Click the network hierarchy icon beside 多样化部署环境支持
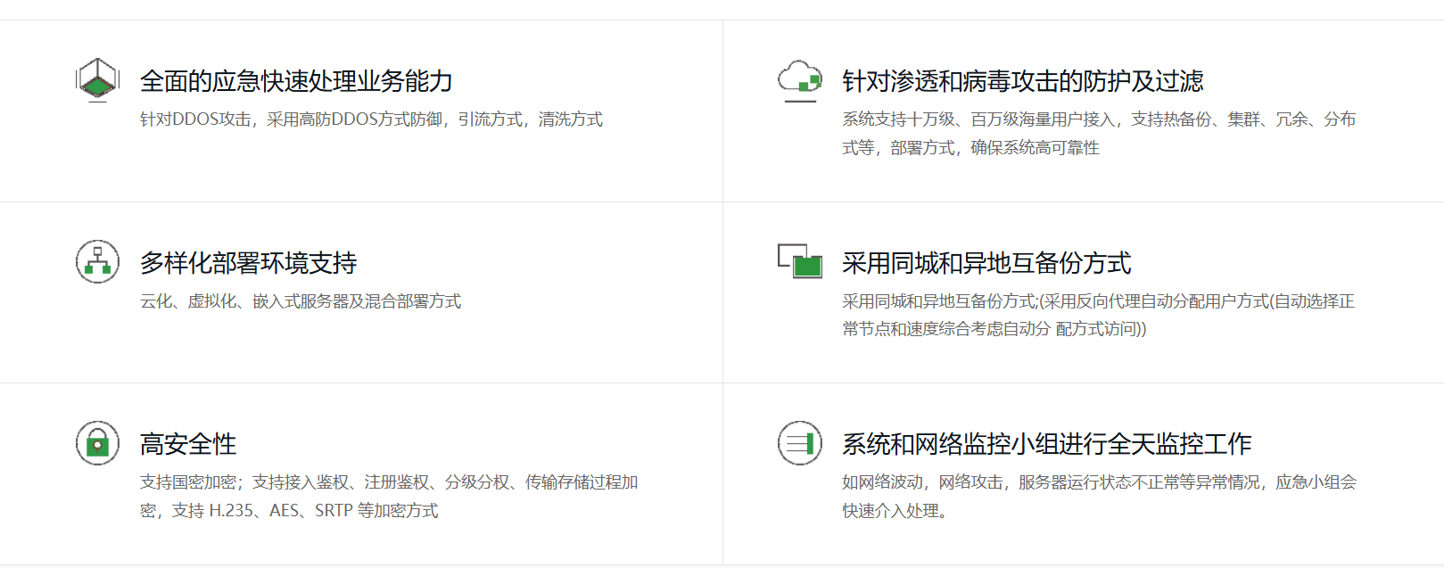Image resolution: width=1444 pixels, height=568 pixels. coord(97,261)
